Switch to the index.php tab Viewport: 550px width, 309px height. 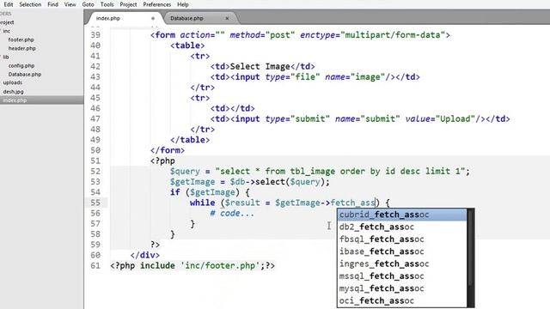(125, 18)
